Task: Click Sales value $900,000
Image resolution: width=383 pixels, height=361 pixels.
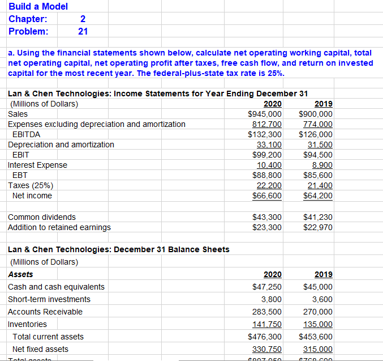Action: coord(316,114)
